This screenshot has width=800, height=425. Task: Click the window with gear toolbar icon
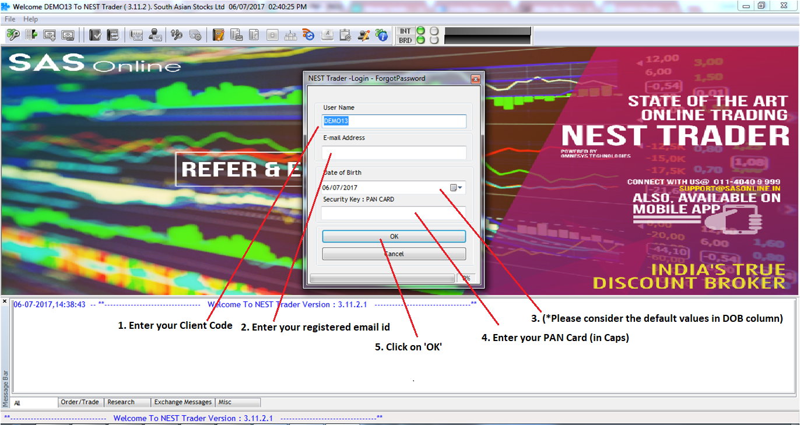pyautogui.click(x=195, y=35)
